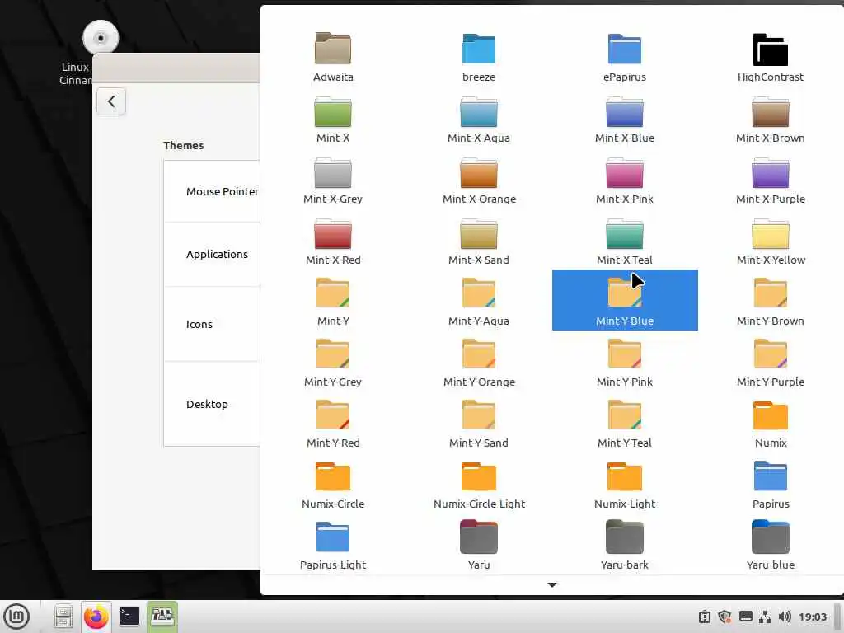Select the HighContrast icon theme
Screen dimensions: 844x633
click(771, 56)
